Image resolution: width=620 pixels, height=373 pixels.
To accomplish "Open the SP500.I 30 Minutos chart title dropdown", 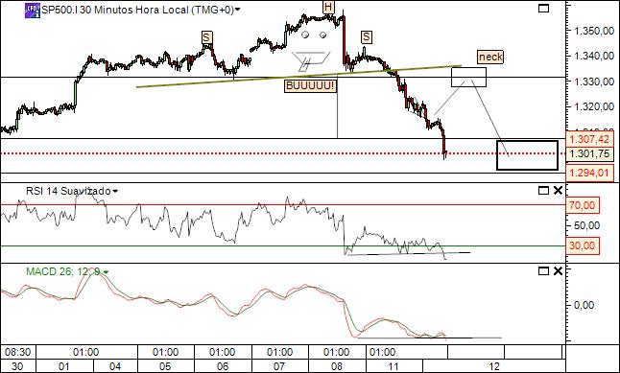I will tap(237, 11).
